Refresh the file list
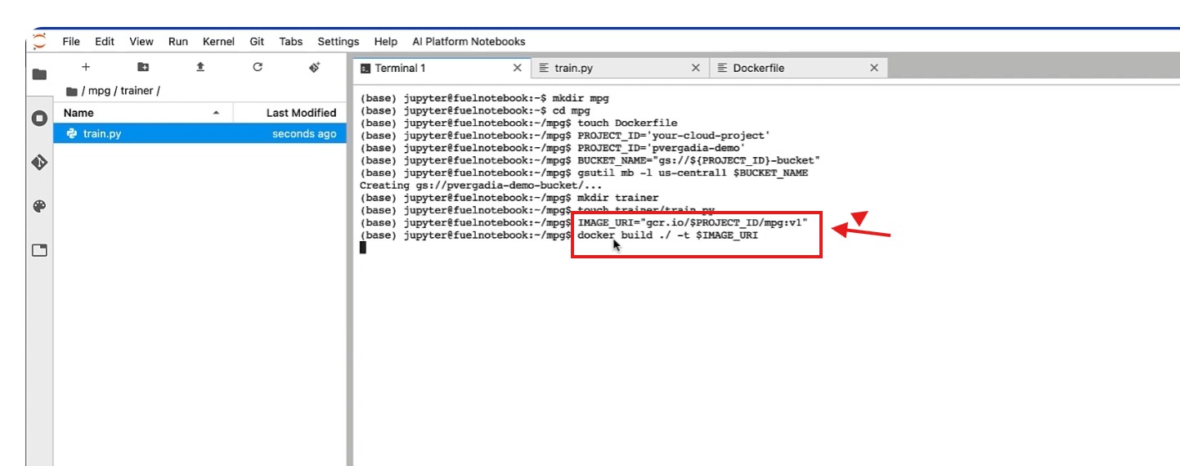The width and height of the screenshot is (1180, 466). pyautogui.click(x=258, y=67)
